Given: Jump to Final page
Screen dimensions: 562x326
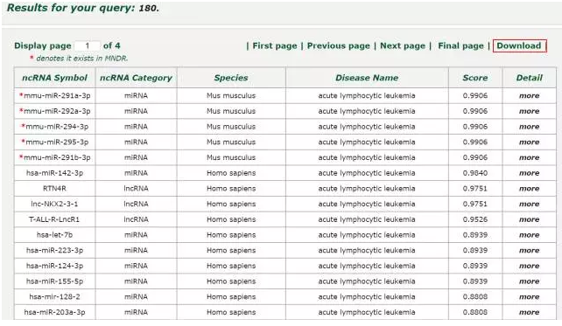Looking at the screenshot, I should tap(460, 45).
